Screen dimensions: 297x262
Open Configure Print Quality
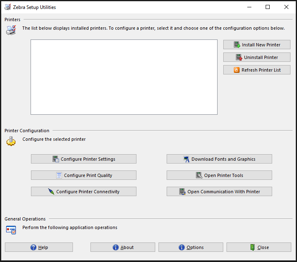pyautogui.click(x=84, y=175)
